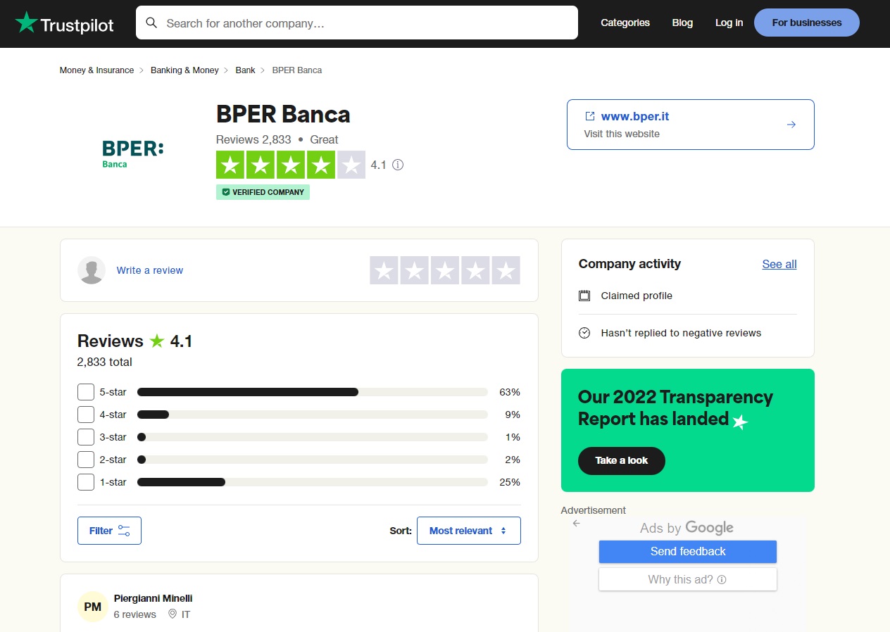The width and height of the screenshot is (890, 632).
Task: Click the www.bper.it website link text
Action: tap(635, 116)
